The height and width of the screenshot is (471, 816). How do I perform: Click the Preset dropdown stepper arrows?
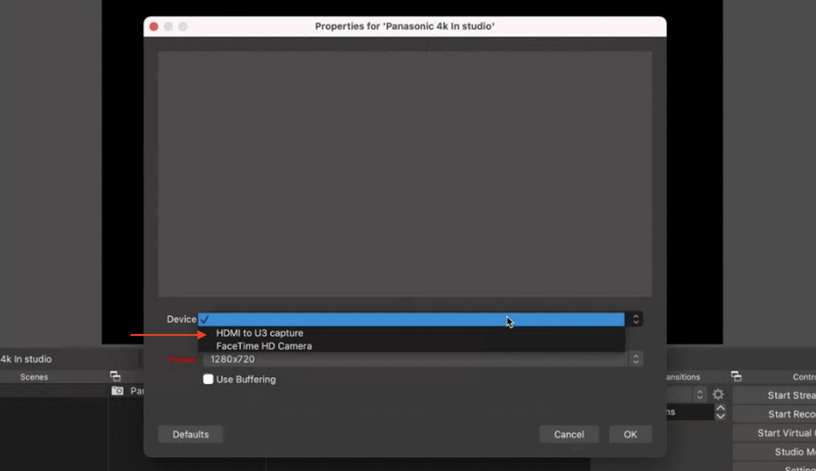tap(636, 359)
